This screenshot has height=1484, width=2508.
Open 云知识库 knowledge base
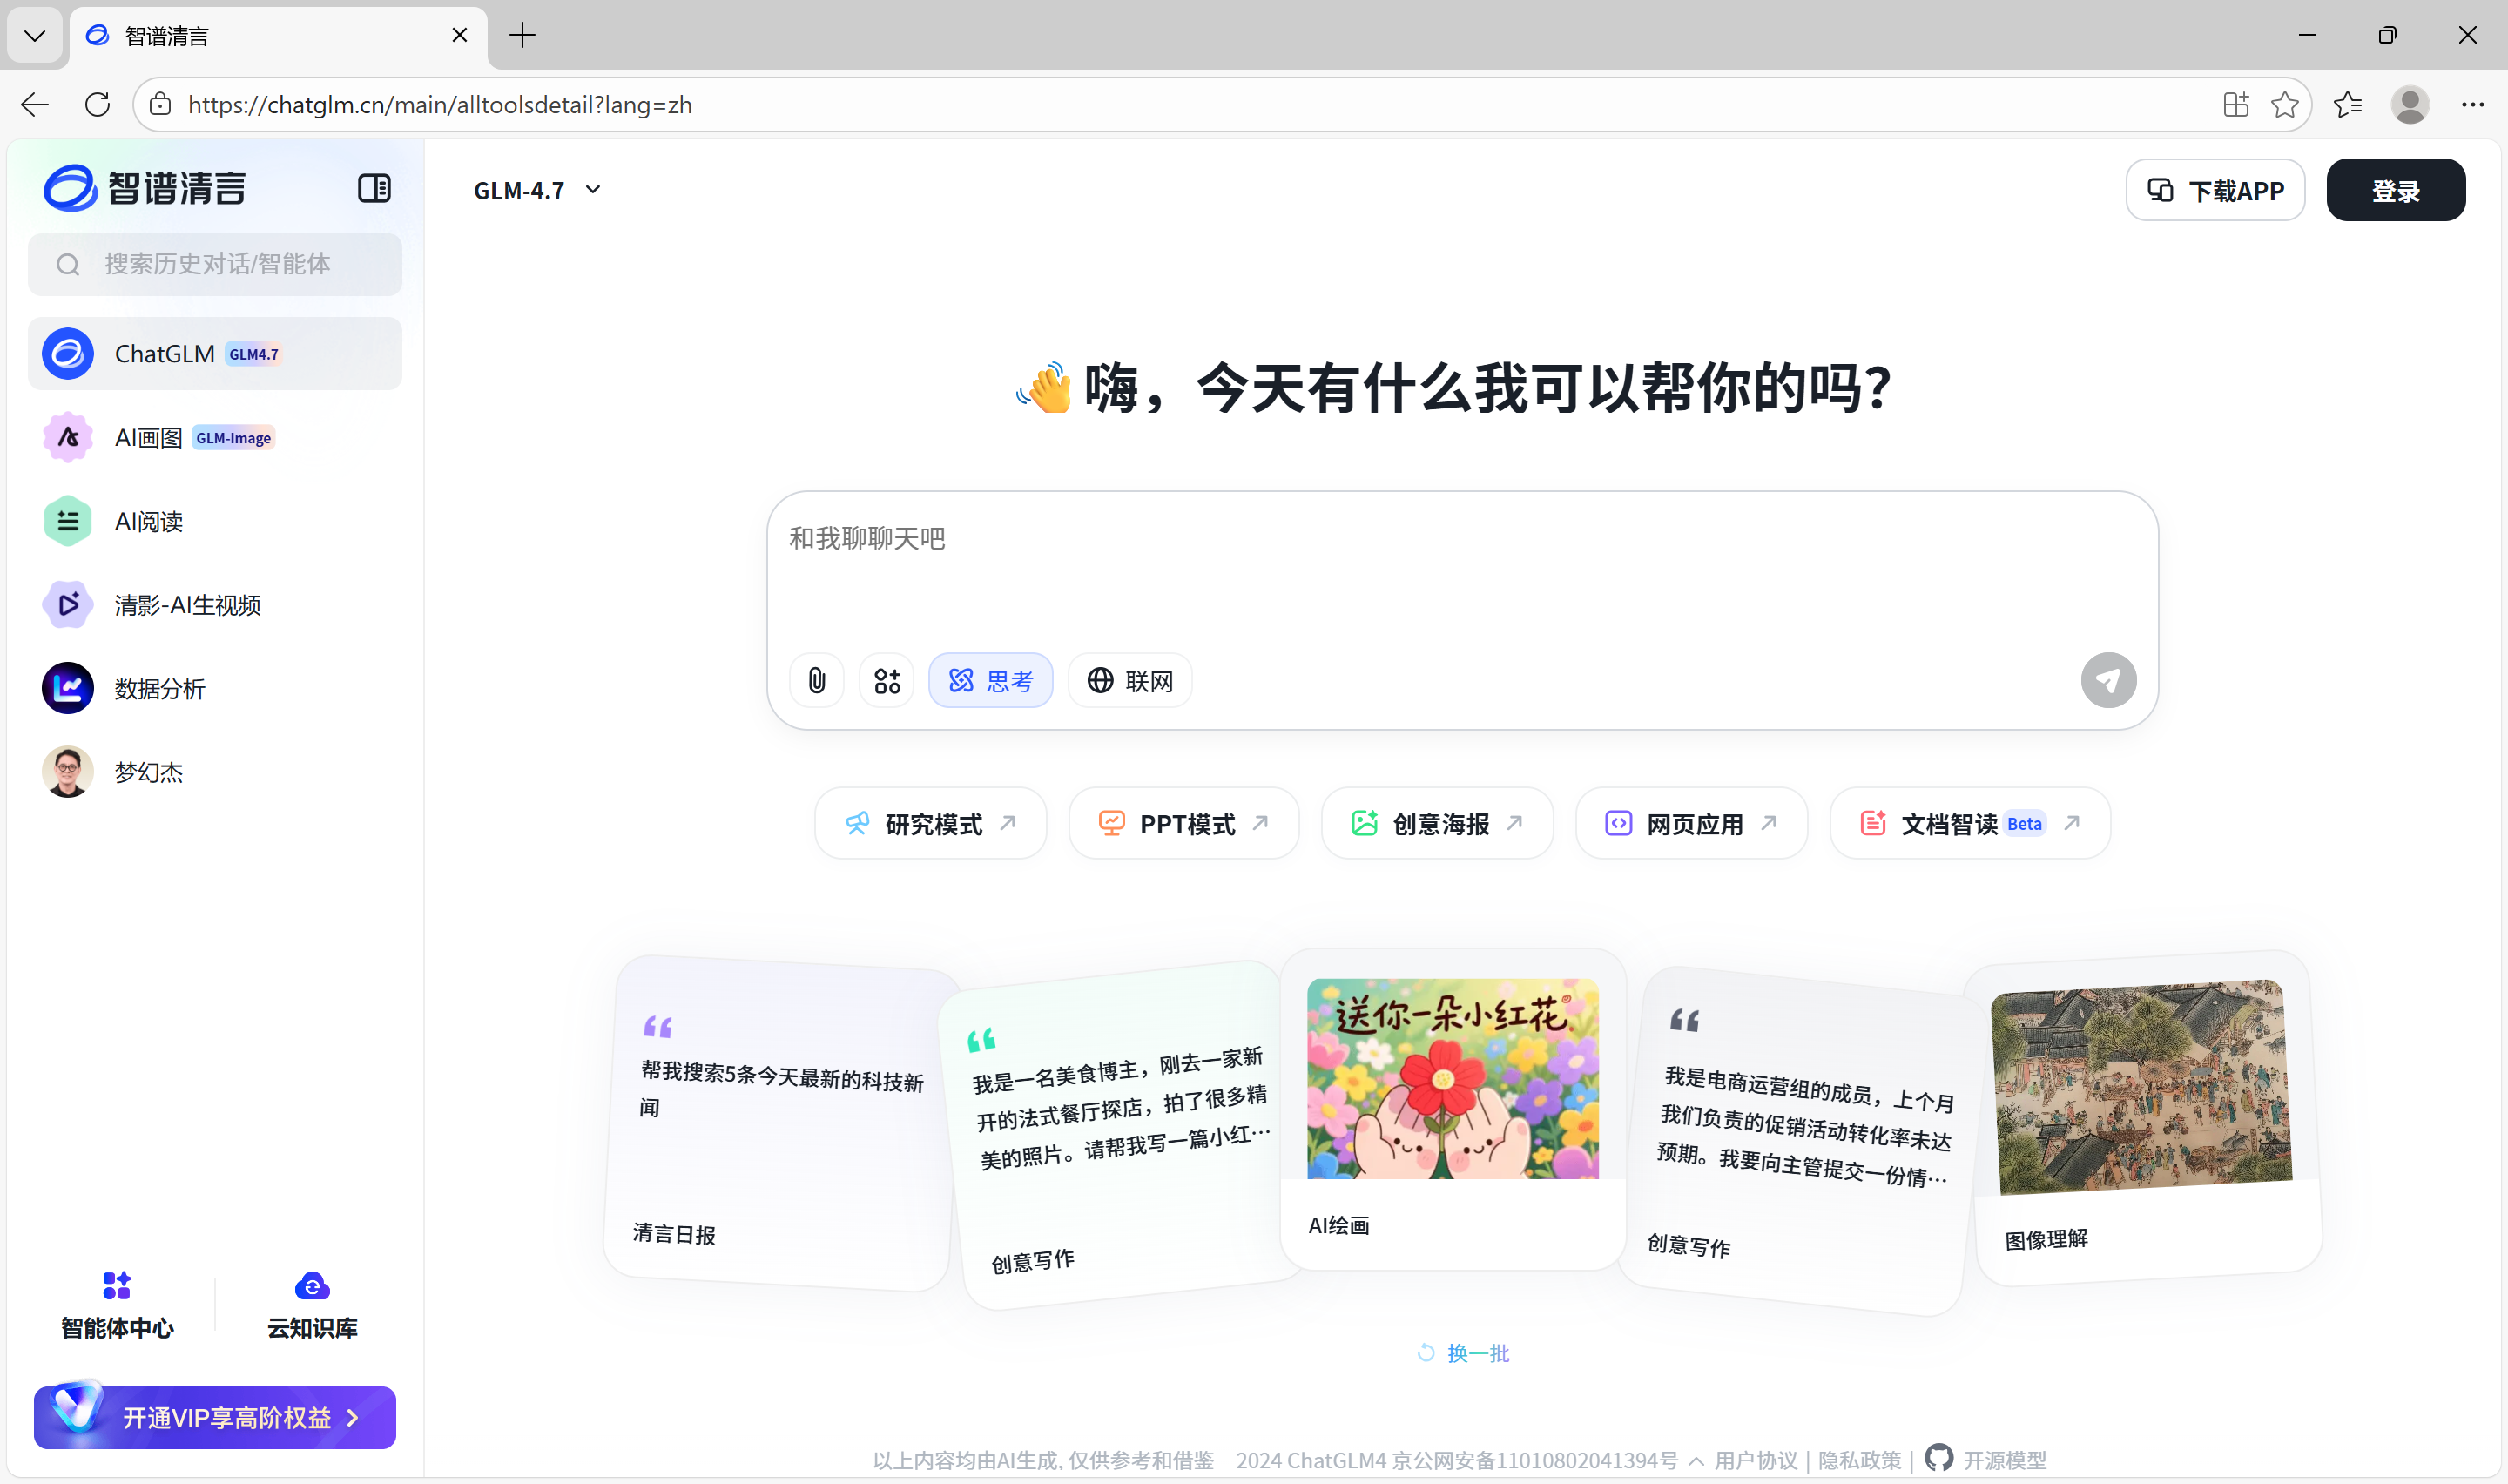click(x=311, y=1303)
